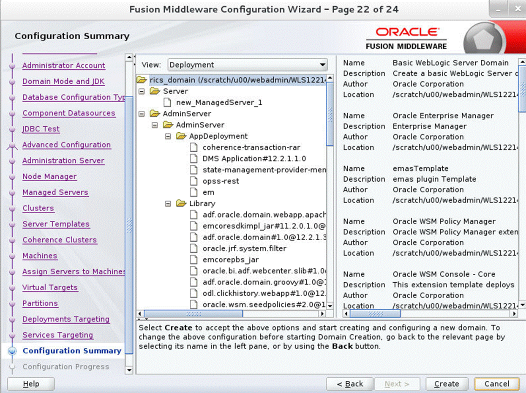Open the JDBC Test page link
Screen dimensions: 526x393
41,129
